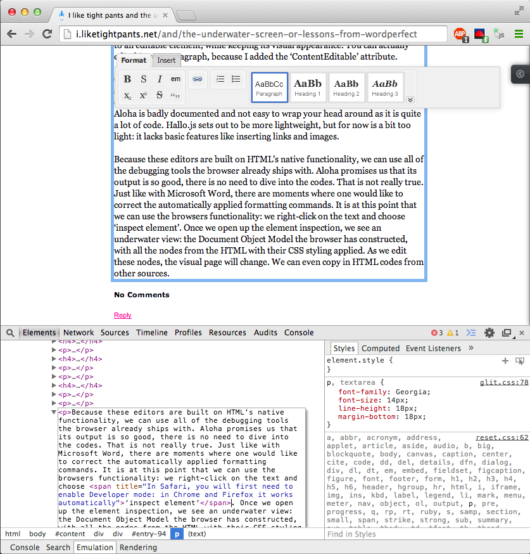Select the Paragraph style

pyautogui.click(x=269, y=87)
